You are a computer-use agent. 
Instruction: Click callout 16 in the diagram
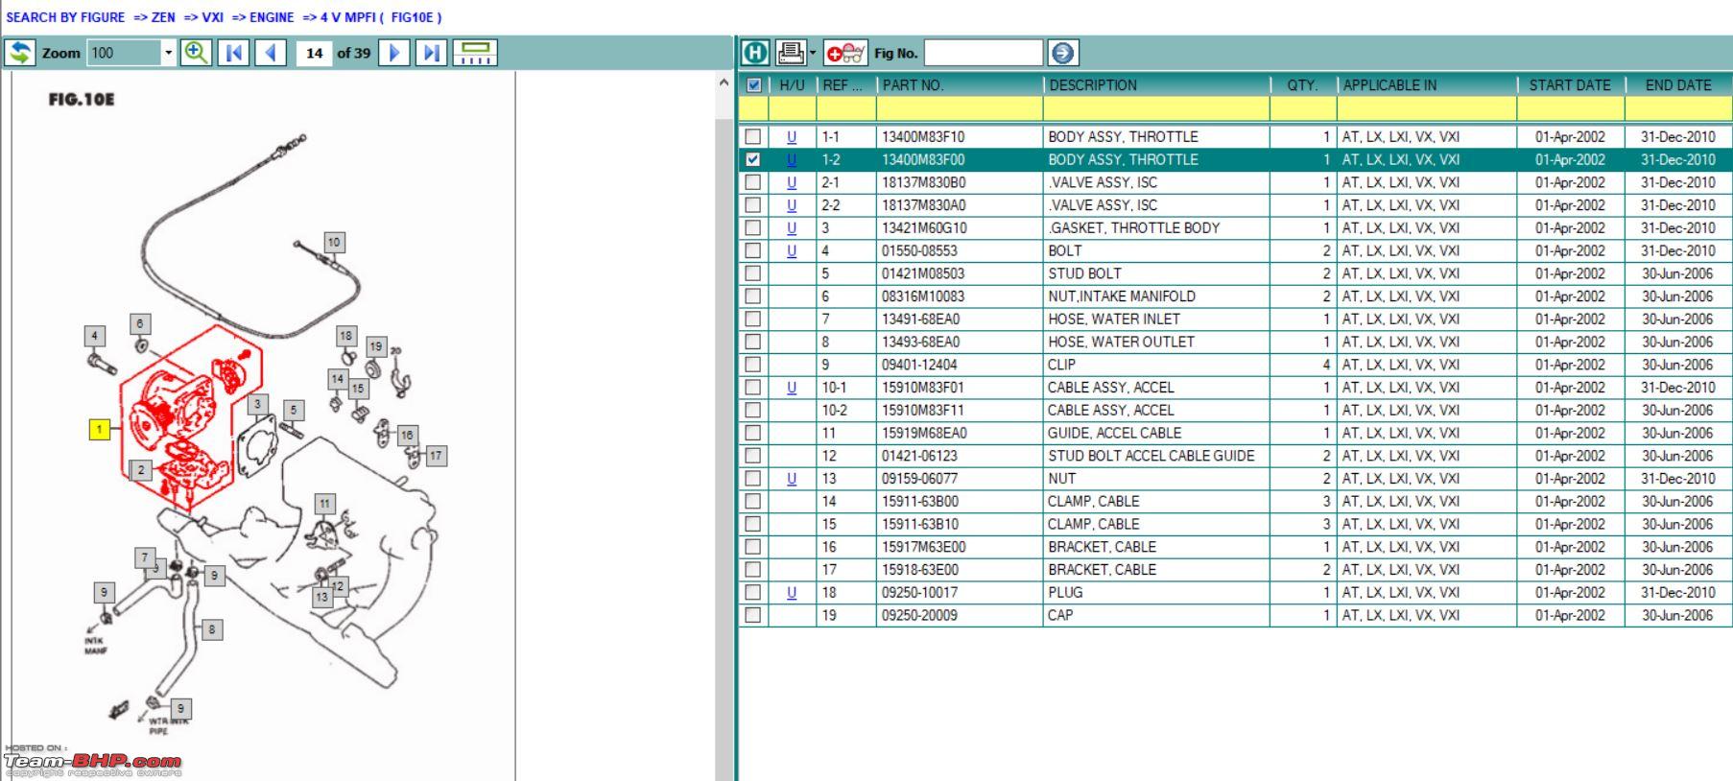click(407, 436)
